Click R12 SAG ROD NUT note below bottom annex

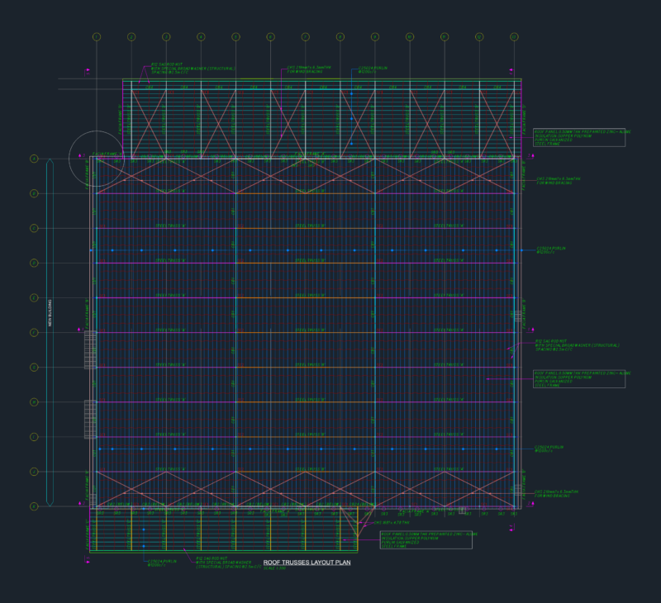tap(228, 563)
